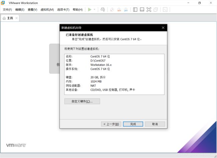Open the 选项卡(T) menu

click(x=63, y=10)
